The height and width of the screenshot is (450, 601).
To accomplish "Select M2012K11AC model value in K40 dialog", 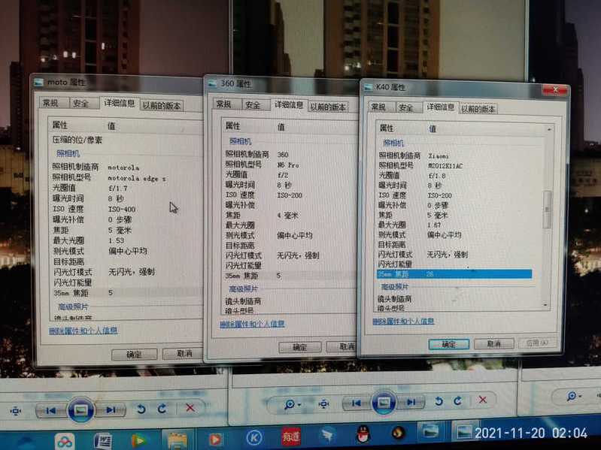I will point(445,166).
